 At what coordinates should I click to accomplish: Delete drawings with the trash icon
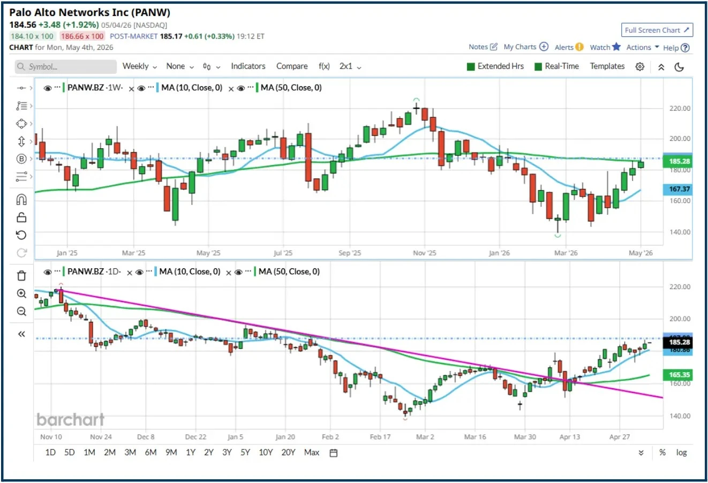click(x=21, y=276)
